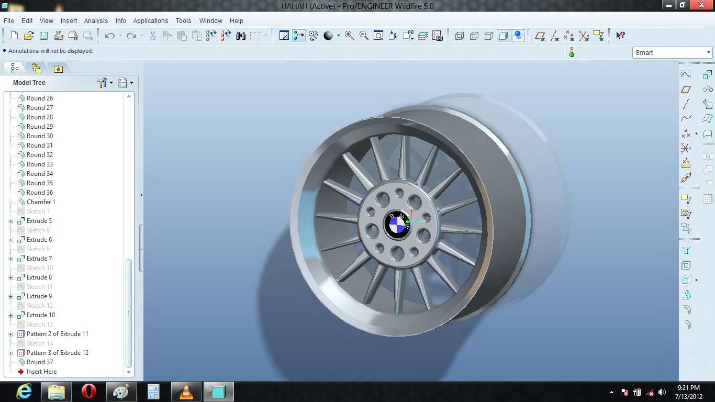
Task: Create a new file with the New icon
Action: click(15, 36)
